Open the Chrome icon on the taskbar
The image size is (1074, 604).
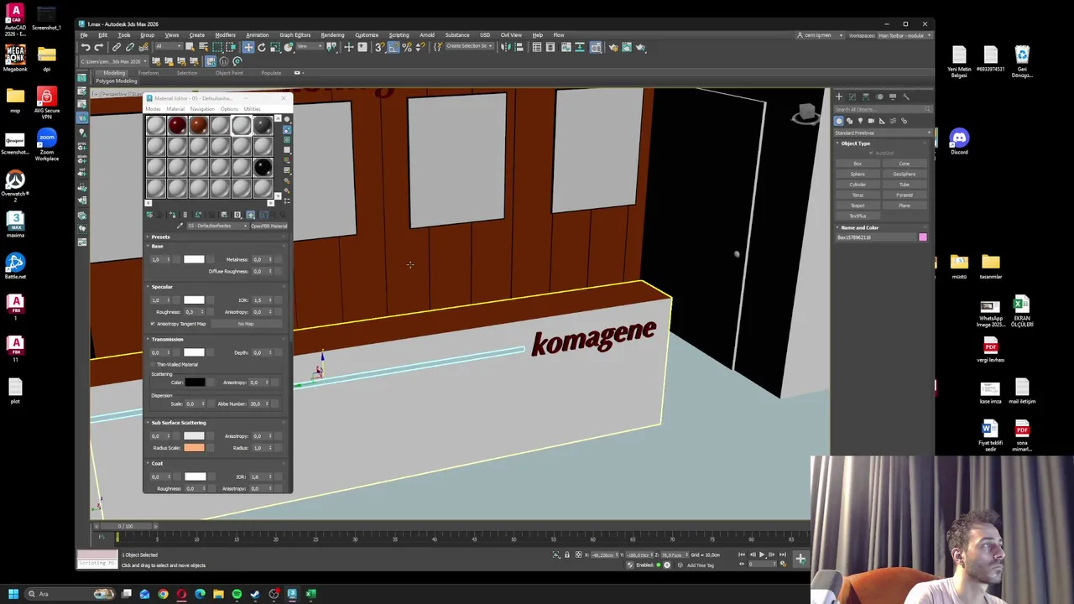pos(163,594)
